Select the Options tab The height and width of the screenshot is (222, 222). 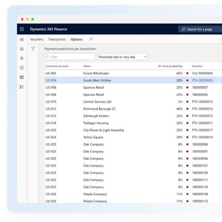(77, 39)
